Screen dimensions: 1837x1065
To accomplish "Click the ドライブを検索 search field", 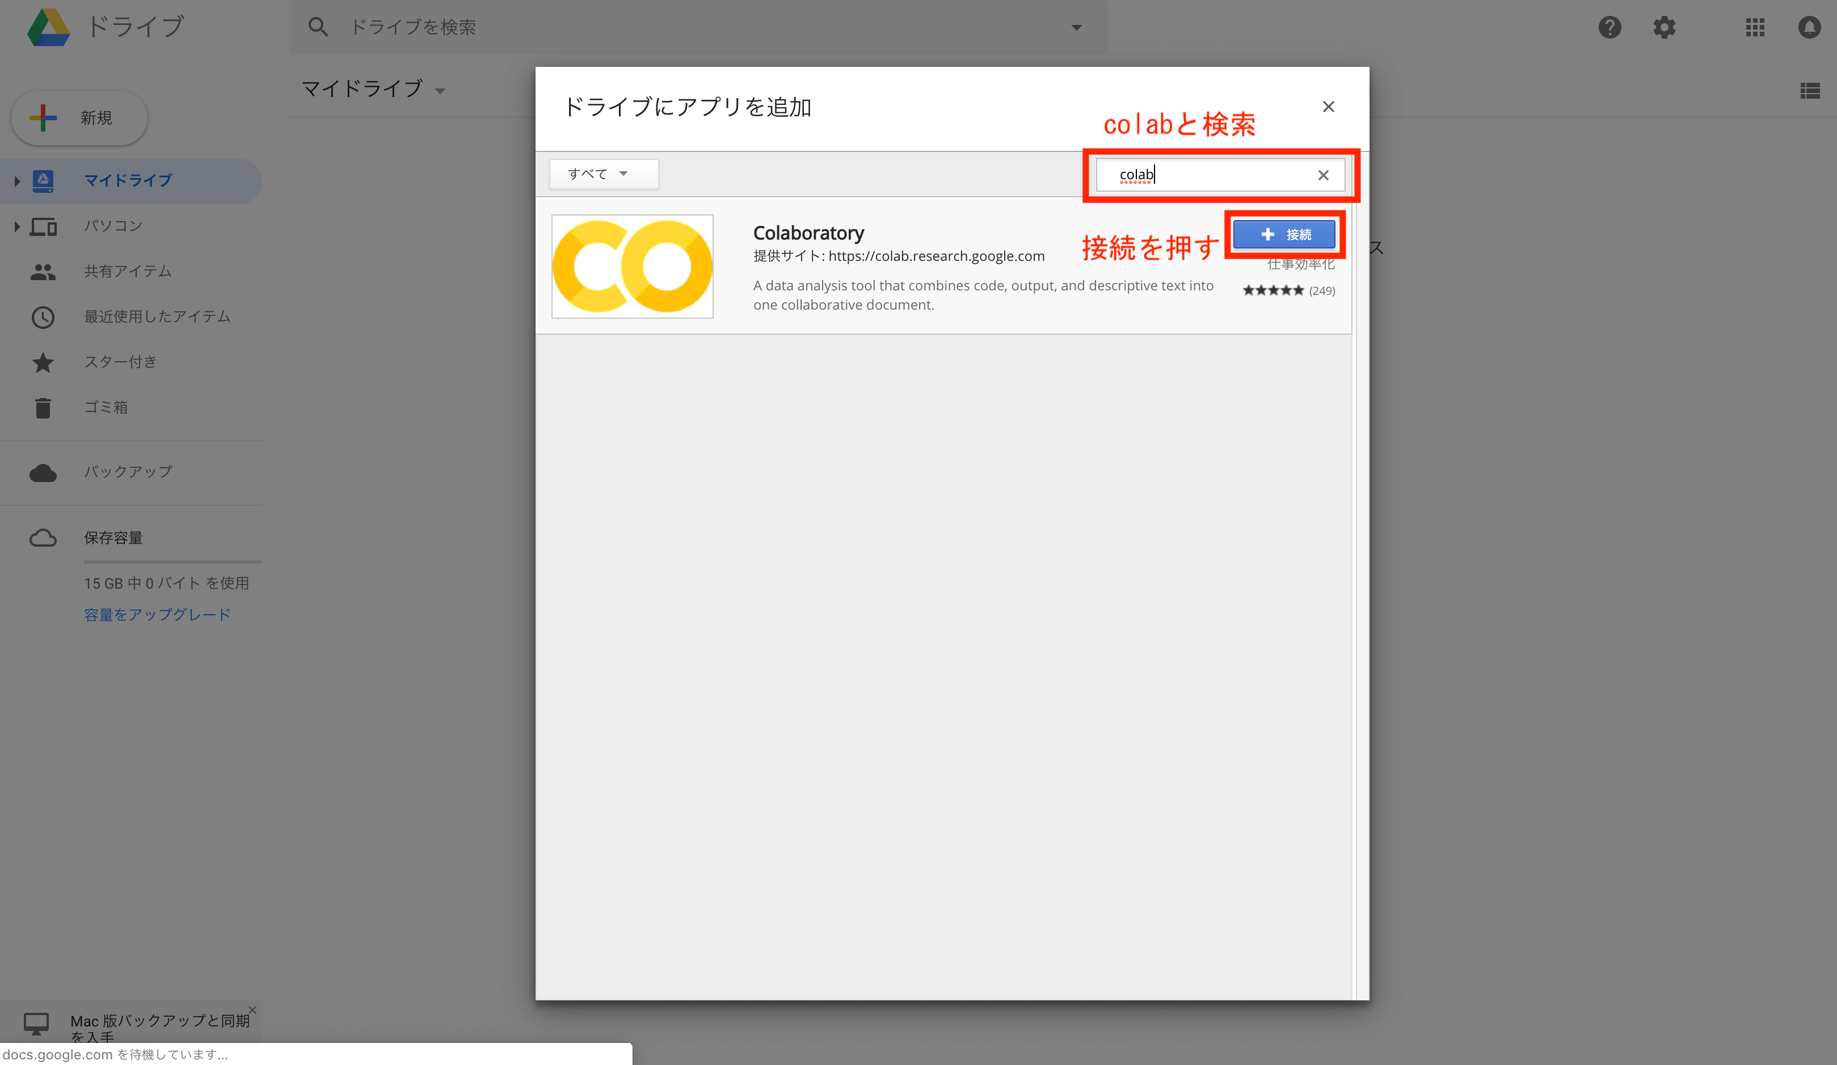I will click(x=698, y=27).
